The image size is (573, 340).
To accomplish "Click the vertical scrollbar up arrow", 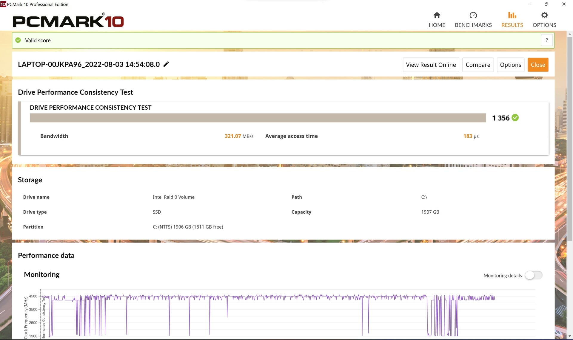I will pyautogui.click(x=569, y=34).
